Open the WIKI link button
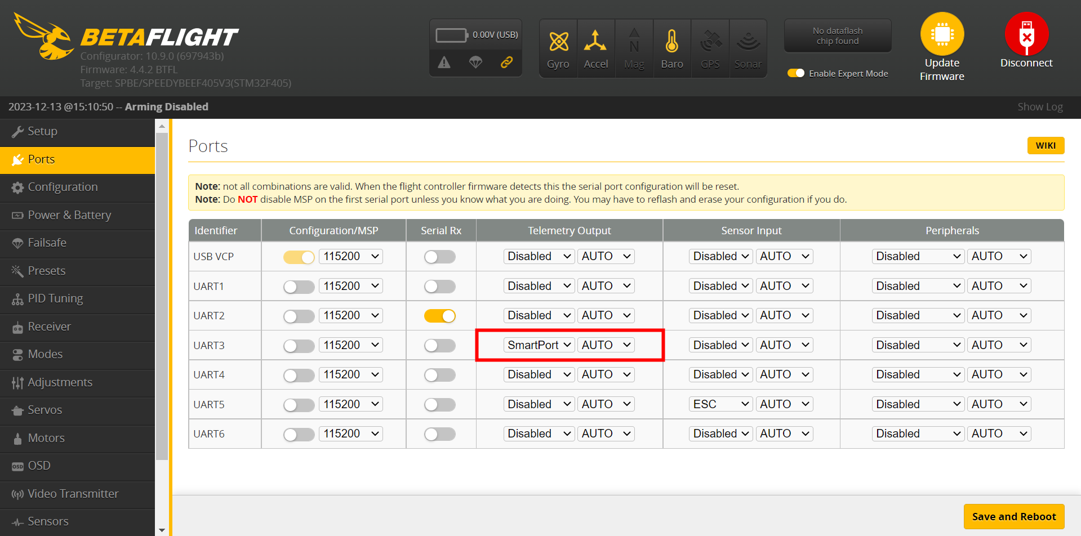The height and width of the screenshot is (536, 1081). [x=1046, y=145]
